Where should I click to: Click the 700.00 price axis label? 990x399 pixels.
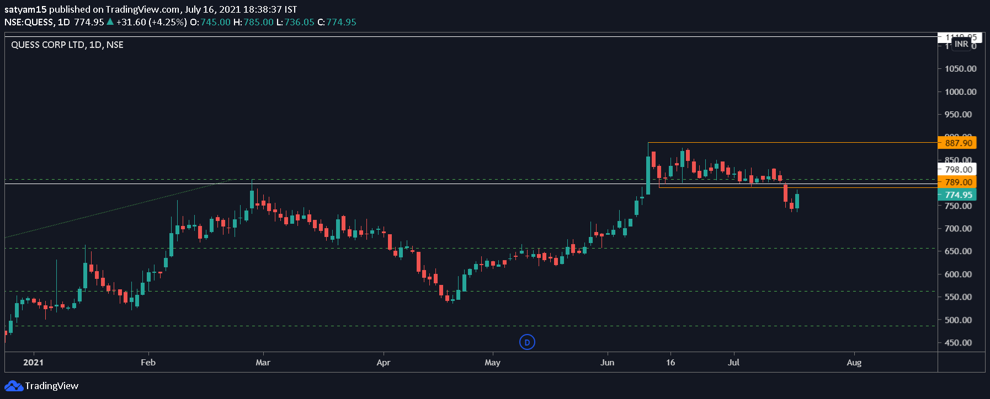pos(959,228)
